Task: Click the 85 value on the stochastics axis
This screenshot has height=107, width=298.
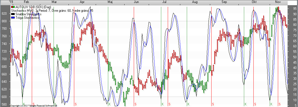Action: pos(294,19)
